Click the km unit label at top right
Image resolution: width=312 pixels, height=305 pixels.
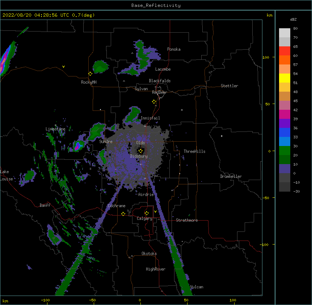tap(269, 15)
